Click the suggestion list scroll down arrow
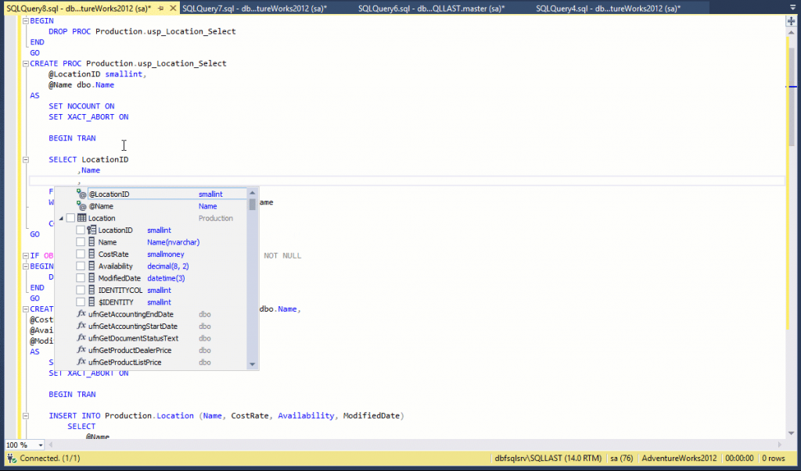The height and width of the screenshot is (471, 801). pos(252,364)
